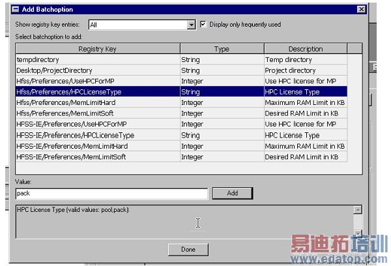Click the Value input field containing pack
Image resolution: width=391 pixels, height=266 pixels.
pos(111,194)
